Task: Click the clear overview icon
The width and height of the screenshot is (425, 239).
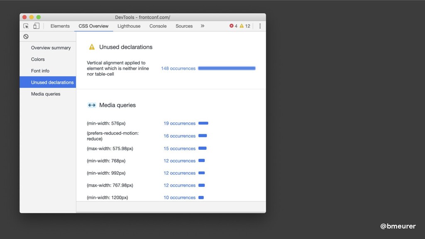Action: (x=26, y=37)
